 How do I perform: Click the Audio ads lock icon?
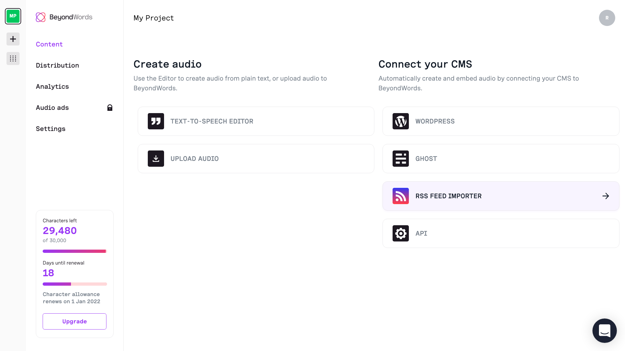pyautogui.click(x=110, y=108)
